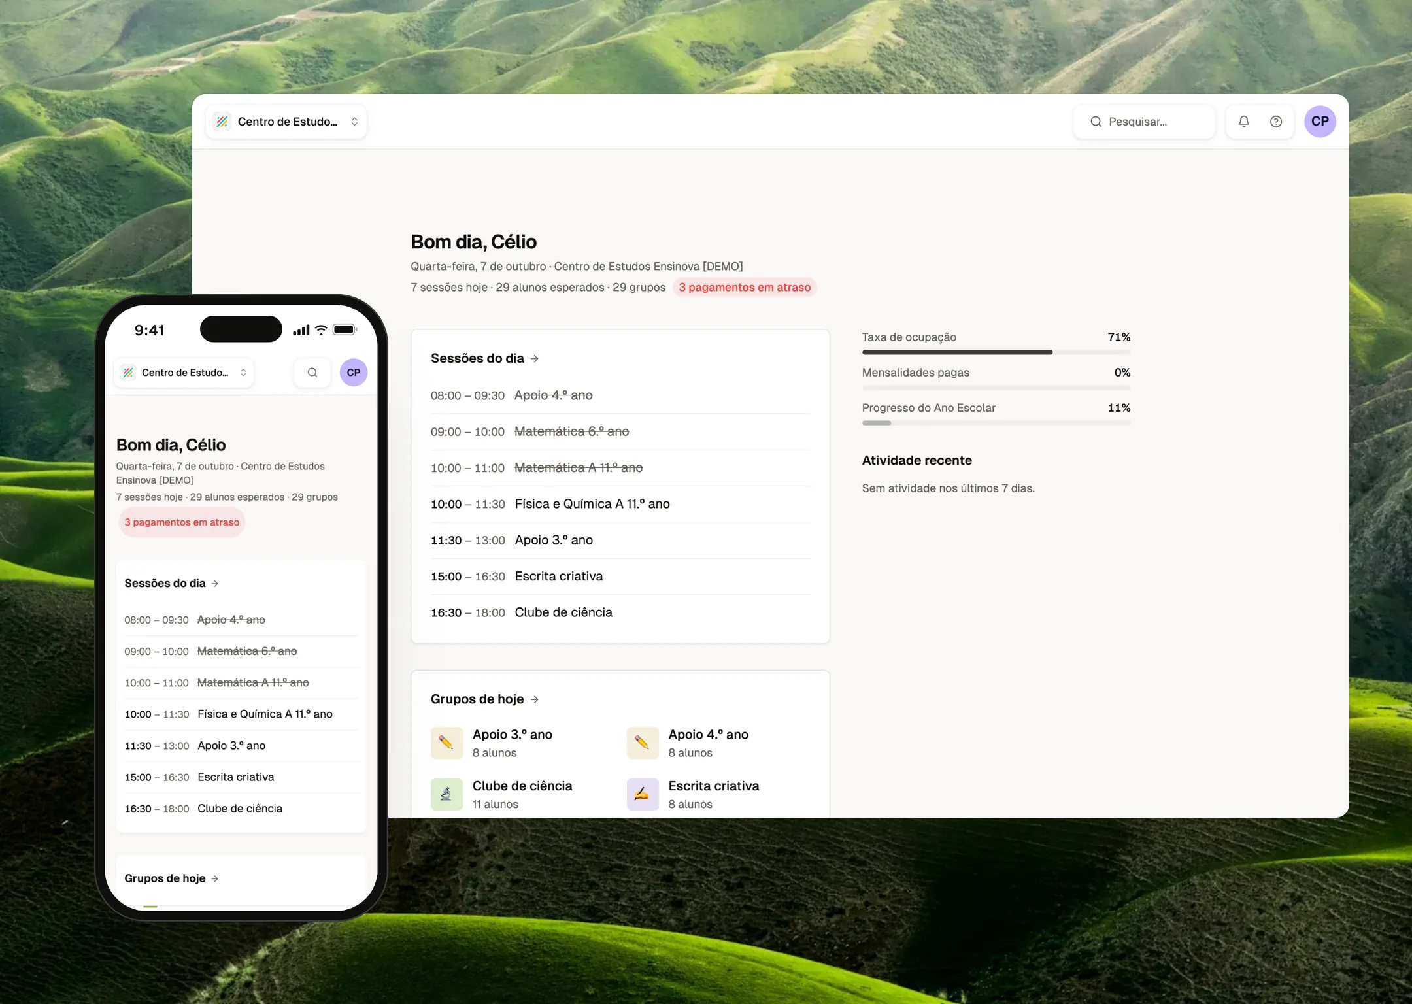Image resolution: width=1412 pixels, height=1004 pixels.
Task: Tap phone session Escrita criativa
Action: click(241, 777)
